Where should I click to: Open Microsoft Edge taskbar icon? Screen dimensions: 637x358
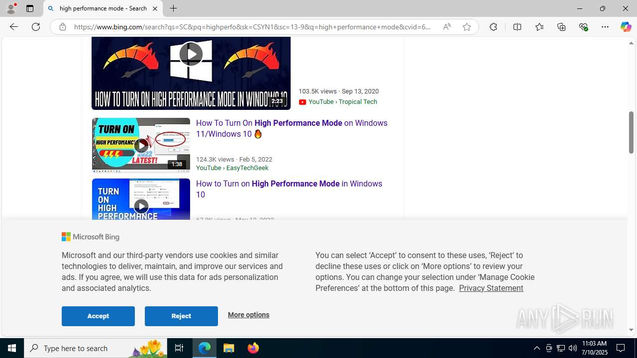205,348
